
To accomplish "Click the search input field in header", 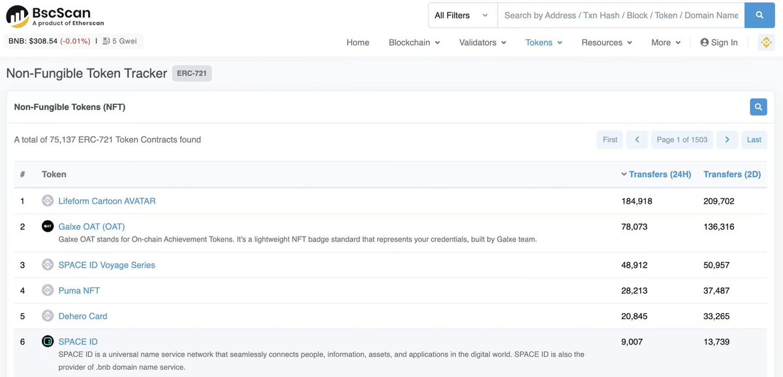I will (x=621, y=15).
